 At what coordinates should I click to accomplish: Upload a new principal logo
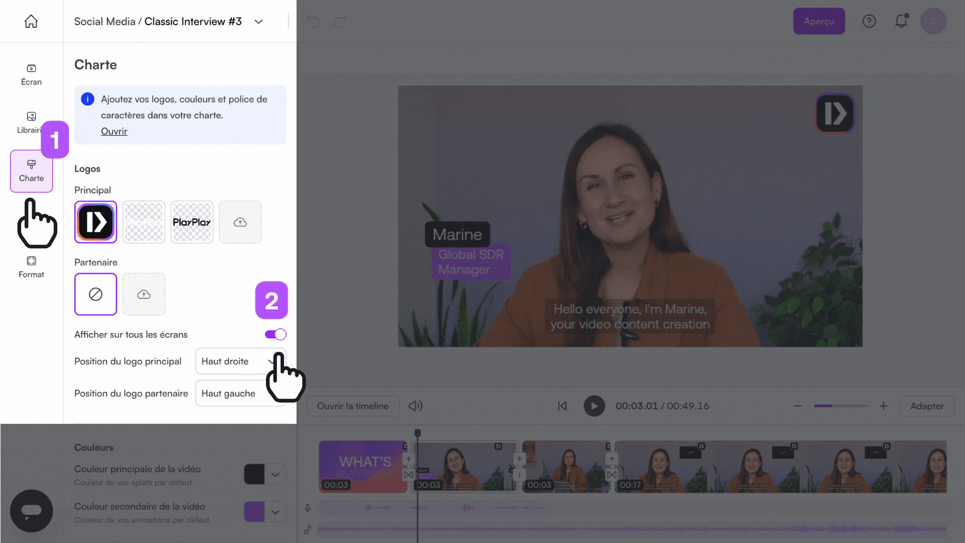(240, 222)
